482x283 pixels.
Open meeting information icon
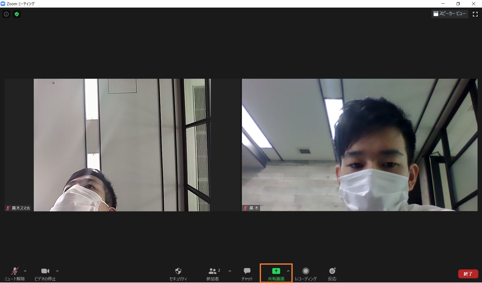pyautogui.click(x=6, y=14)
